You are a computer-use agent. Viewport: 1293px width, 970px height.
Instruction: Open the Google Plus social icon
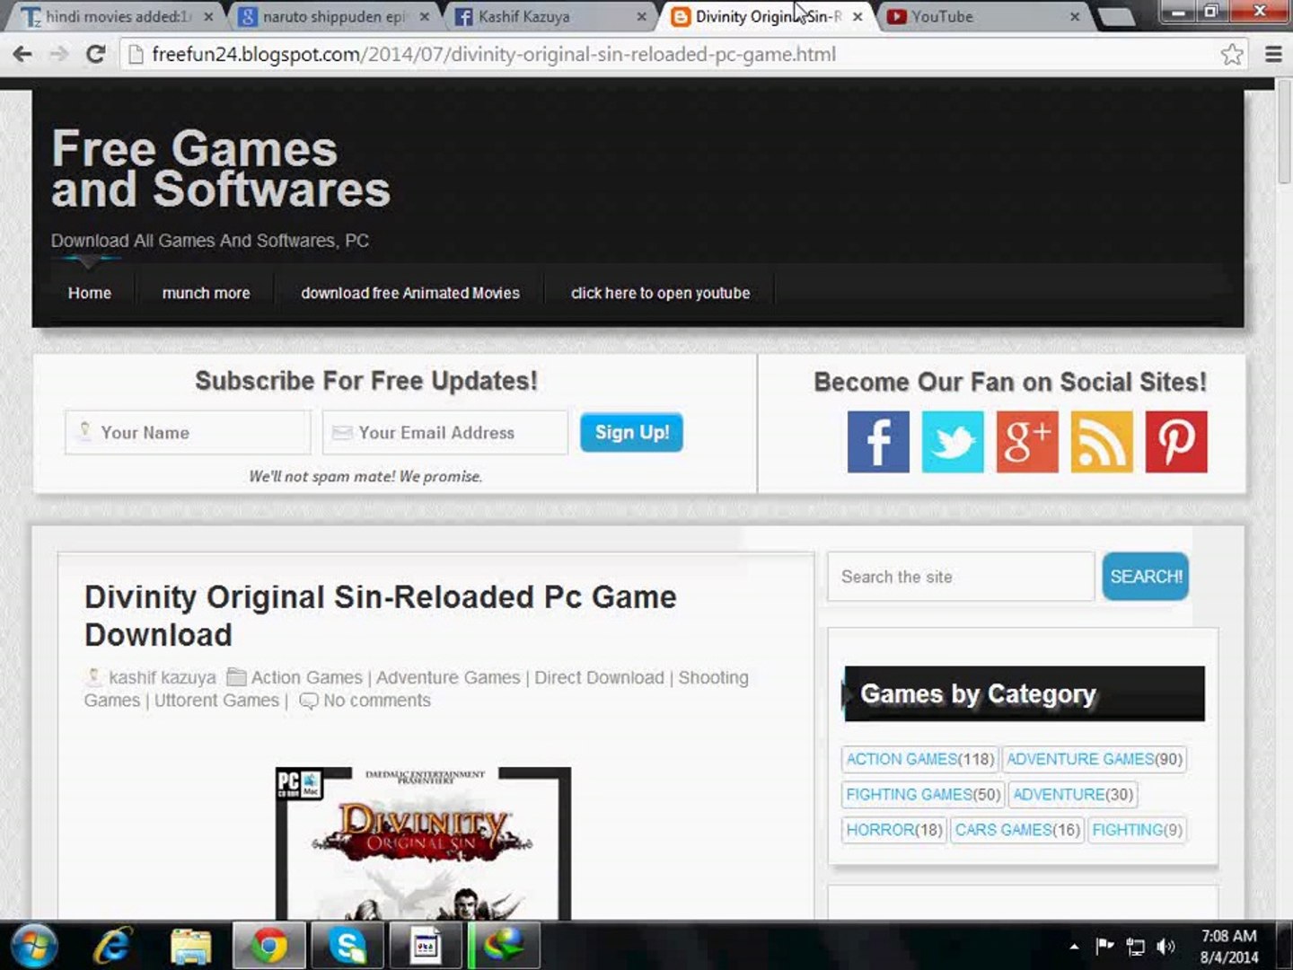tap(1027, 442)
